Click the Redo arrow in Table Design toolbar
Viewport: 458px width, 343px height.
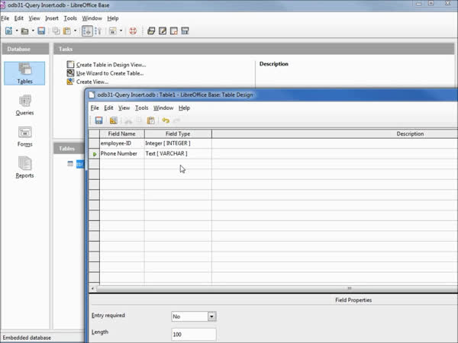(x=177, y=120)
